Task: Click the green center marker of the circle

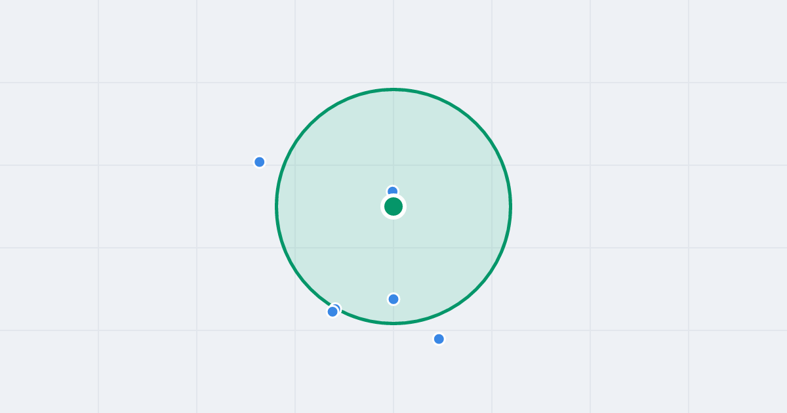Action: 393,206
